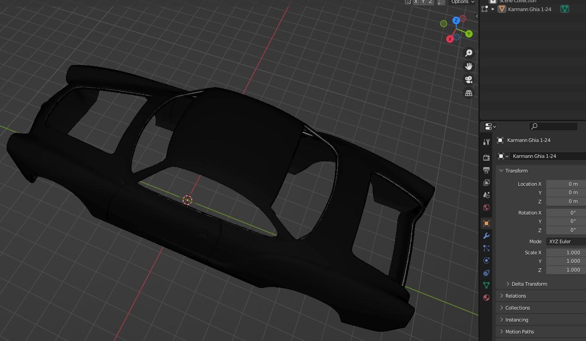Image resolution: width=586 pixels, height=341 pixels.
Task: Open rotation Mode XYZ Euler dropdown
Action: (x=566, y=241)
